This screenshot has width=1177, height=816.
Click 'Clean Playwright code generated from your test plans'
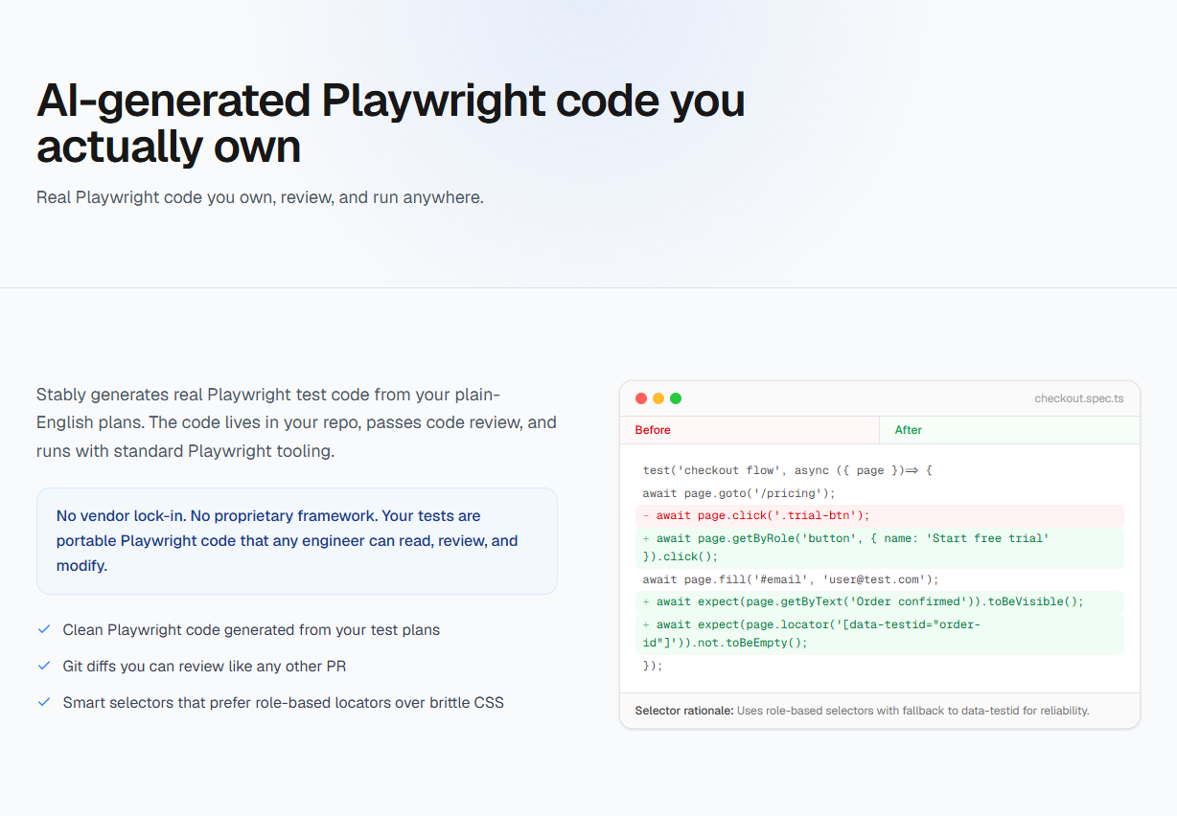(x=251, y=629)
